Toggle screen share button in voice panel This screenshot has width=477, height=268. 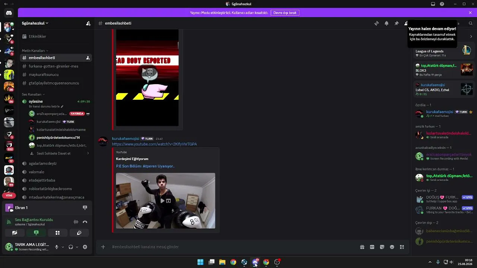pos(36,233)
